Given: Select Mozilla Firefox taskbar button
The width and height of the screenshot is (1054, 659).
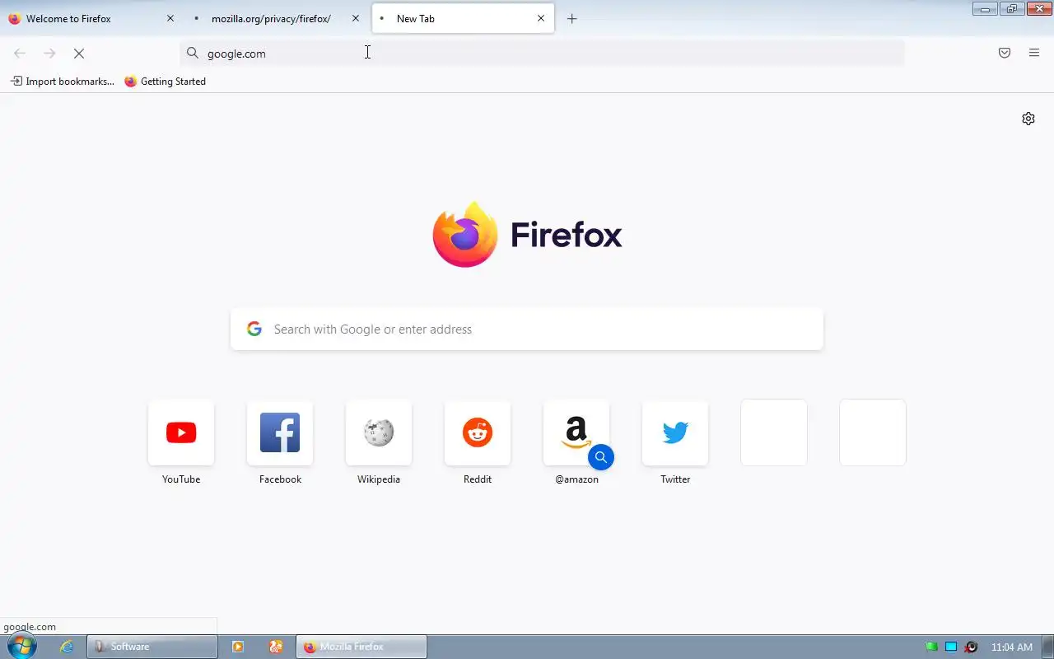Looking at the screenshot, I should (x=361, y=647).
